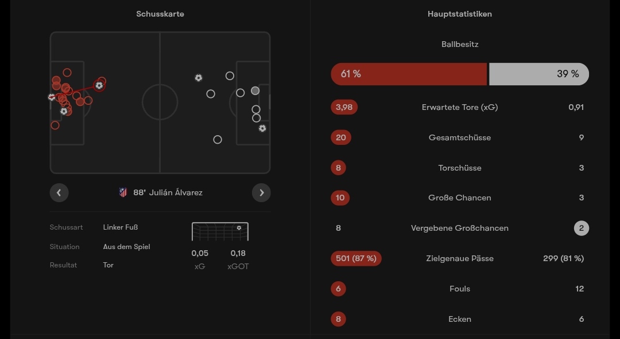Click the red 61 % possession bar
The height and width of the screenshot is (339, 620).
click(409, 74)
